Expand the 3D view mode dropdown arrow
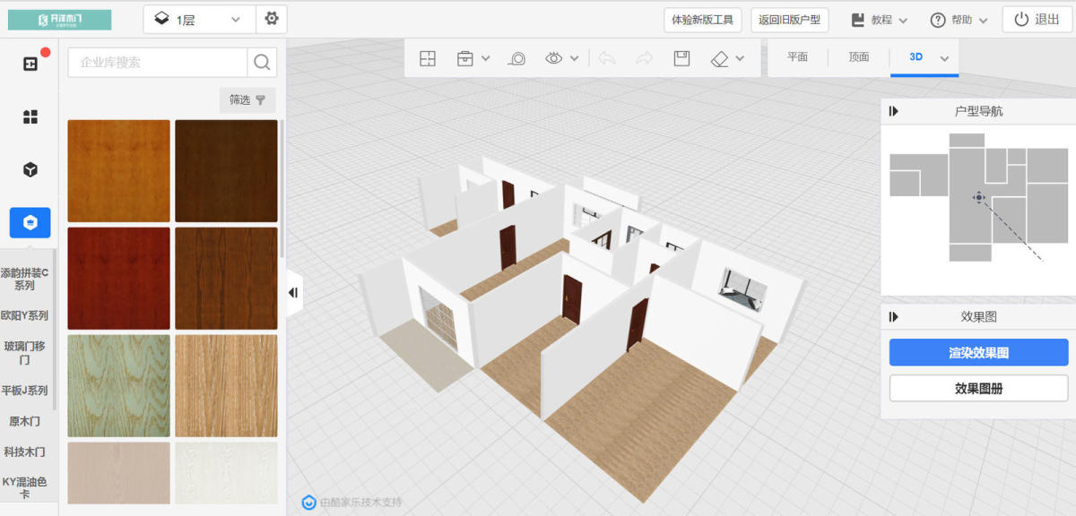The width and height of the screenshot is (1076, 516). pyautogui.click(x=944, y=58)
